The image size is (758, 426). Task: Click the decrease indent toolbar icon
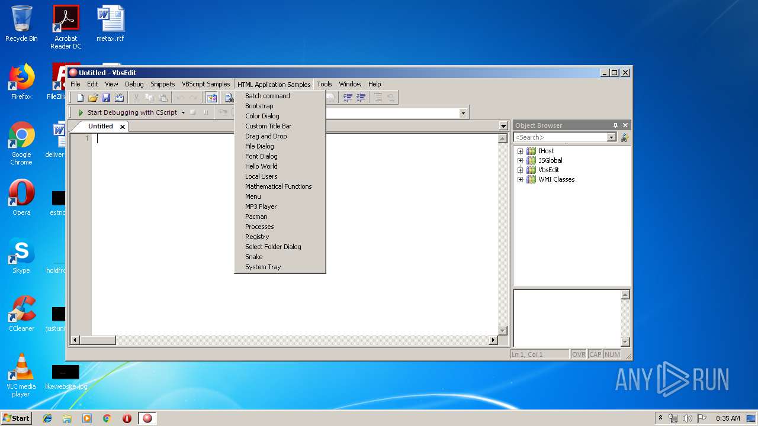coord(361,98)
